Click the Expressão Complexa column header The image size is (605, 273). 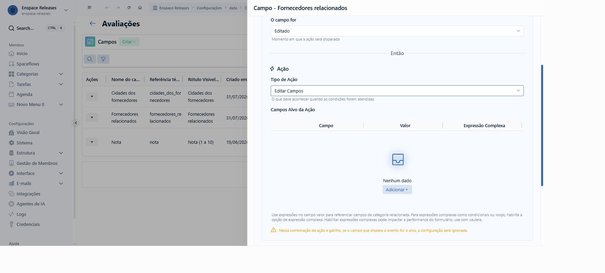(484, 126)
